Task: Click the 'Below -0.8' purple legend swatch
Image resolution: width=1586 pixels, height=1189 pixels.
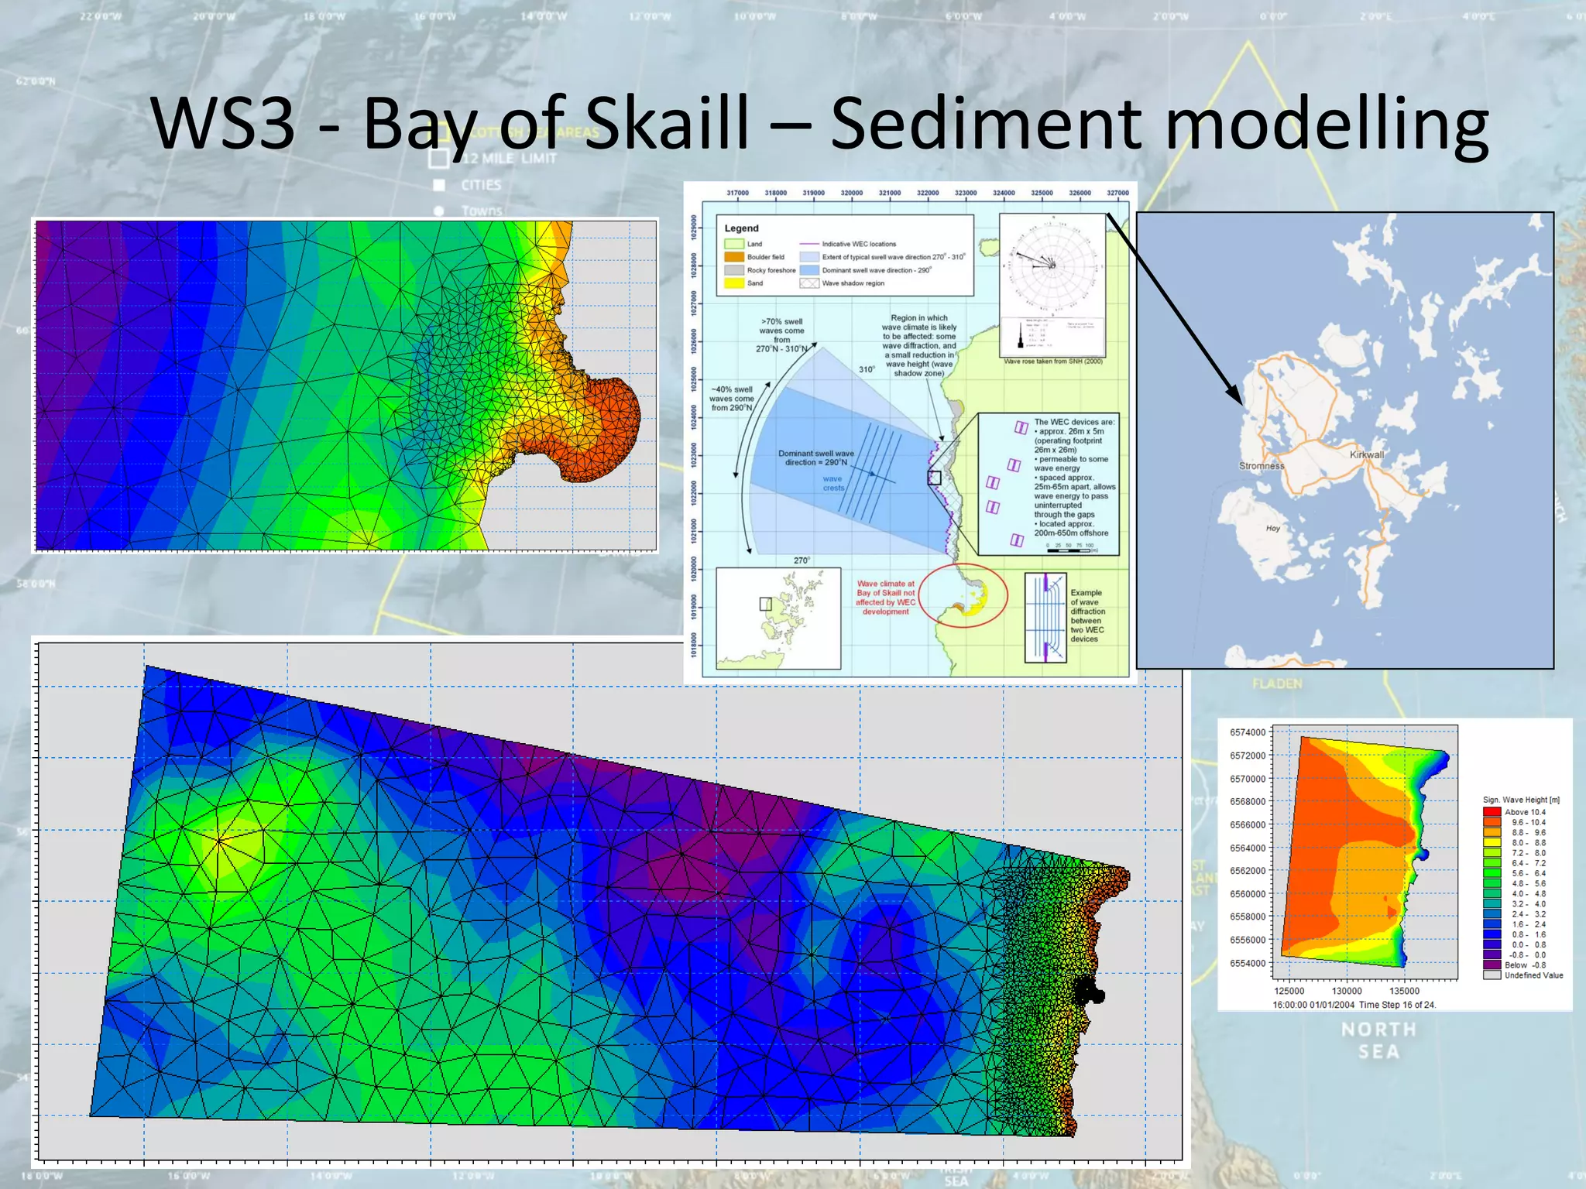Action: point(1492,965)
